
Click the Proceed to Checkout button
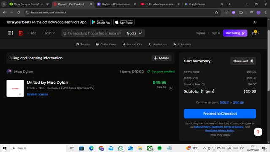pyautogui.click(x=220, y=114)
